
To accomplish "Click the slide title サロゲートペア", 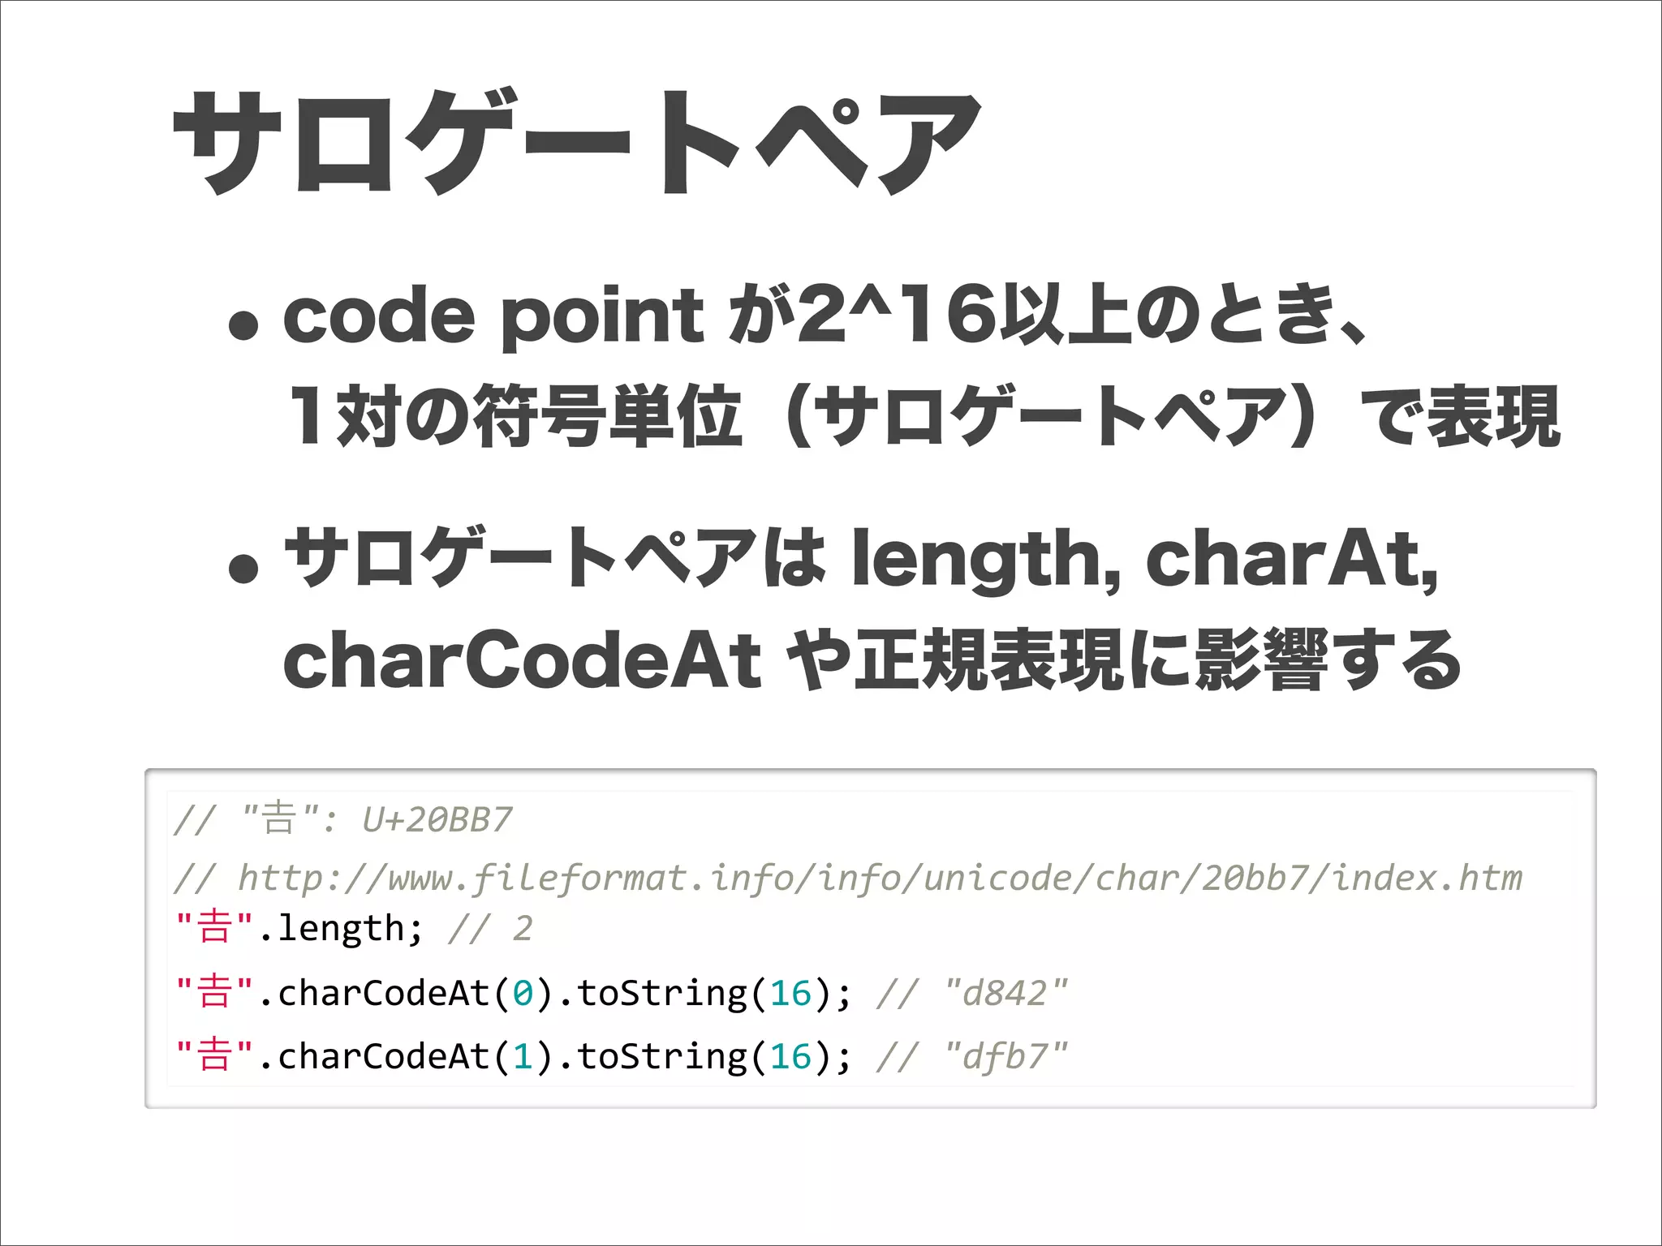I will pos(577,143).
